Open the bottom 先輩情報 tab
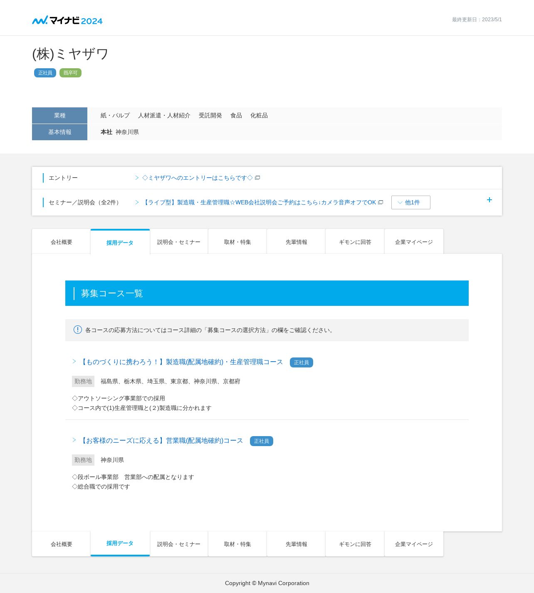Image resolution: width=534 pixels, height=593 pixels. tap(296, 544)
